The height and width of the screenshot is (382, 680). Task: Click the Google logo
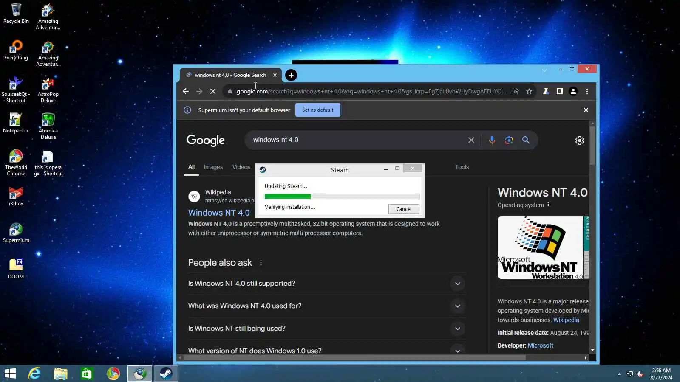coord(206,140)
